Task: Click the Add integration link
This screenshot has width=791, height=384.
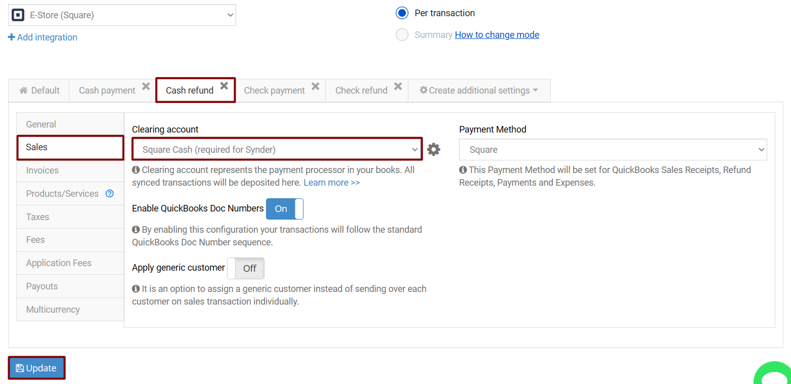Action: (x=43, y=37)
